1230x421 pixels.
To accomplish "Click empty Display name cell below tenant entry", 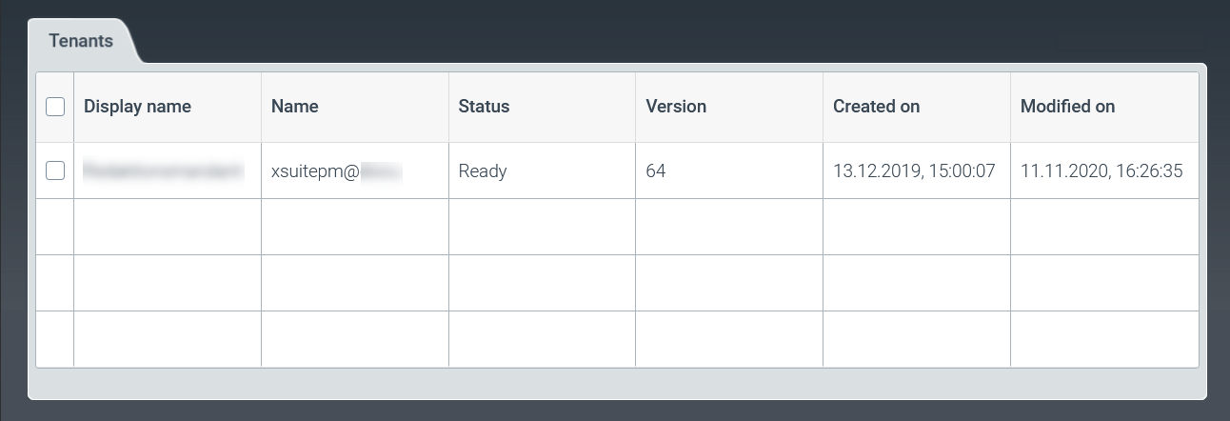I will (x=168, y=227).
